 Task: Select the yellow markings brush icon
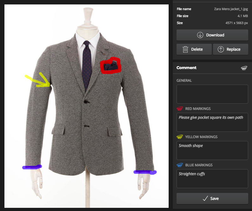(x=180, y=137)
